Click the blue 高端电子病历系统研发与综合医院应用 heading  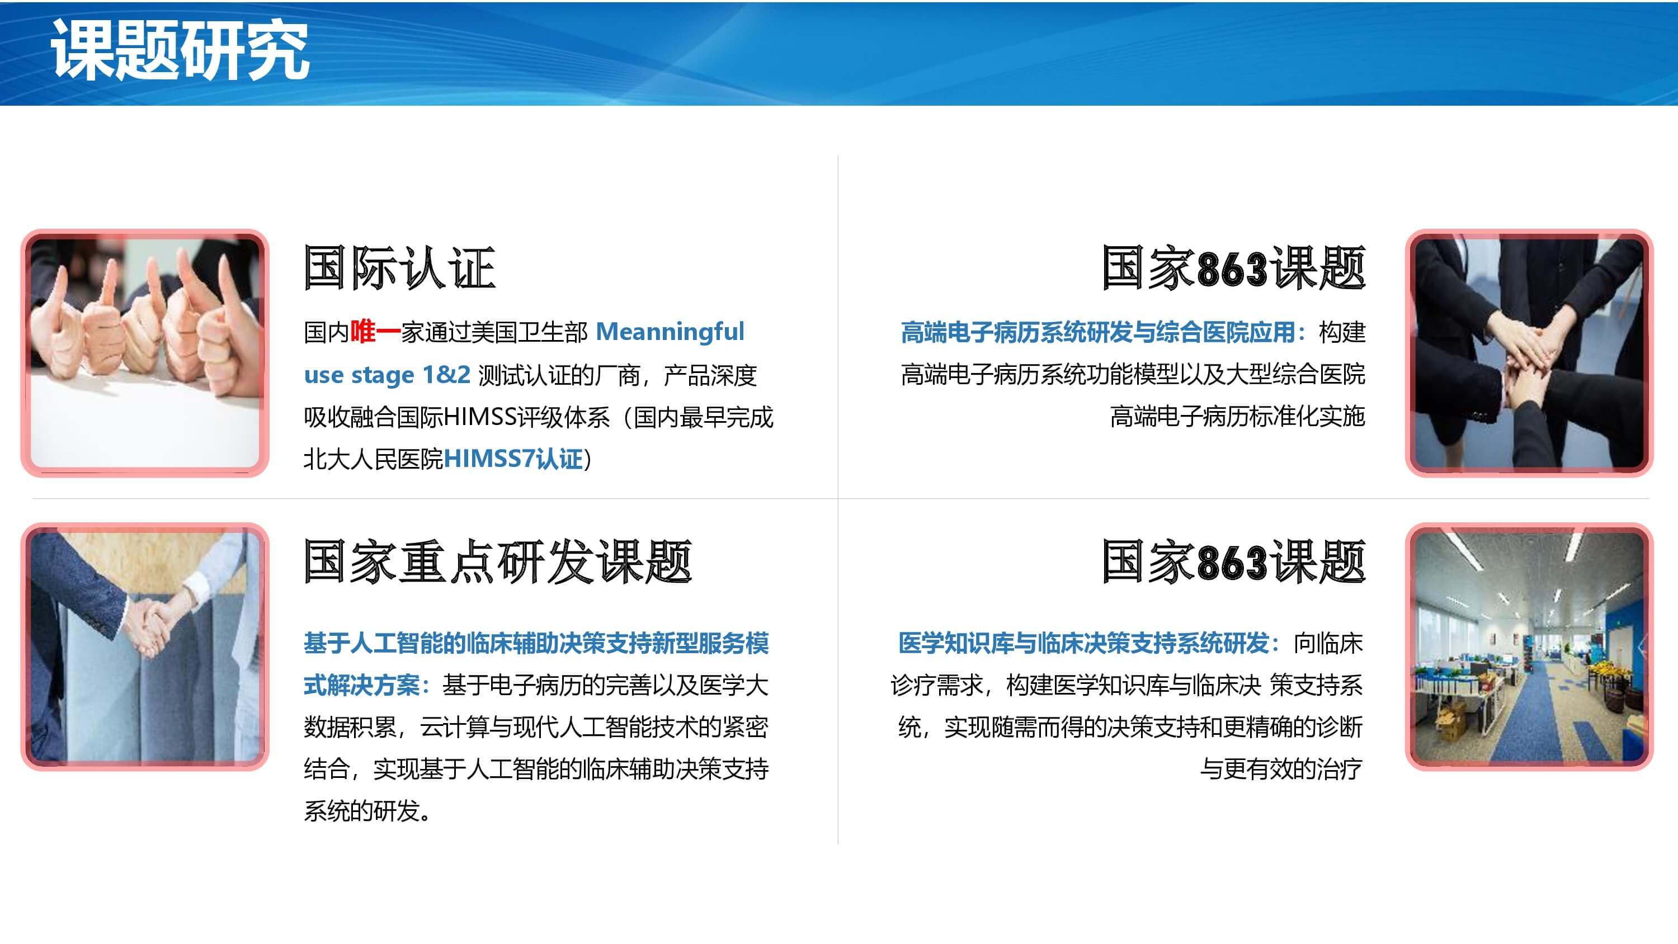click(1097, 332)
